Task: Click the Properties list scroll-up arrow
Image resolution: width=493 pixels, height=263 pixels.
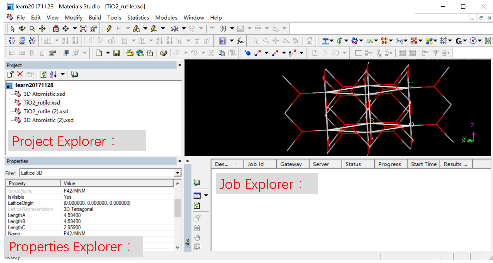Action: (178, 184)
